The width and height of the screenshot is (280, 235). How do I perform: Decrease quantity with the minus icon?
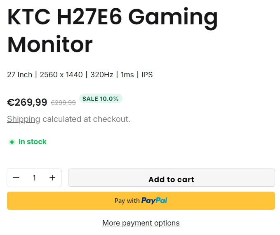coord(16,178)
